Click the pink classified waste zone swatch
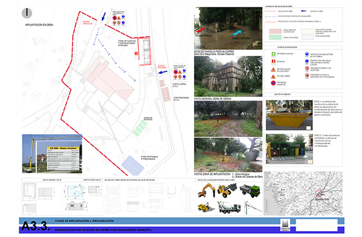 (x=274, y=30)
